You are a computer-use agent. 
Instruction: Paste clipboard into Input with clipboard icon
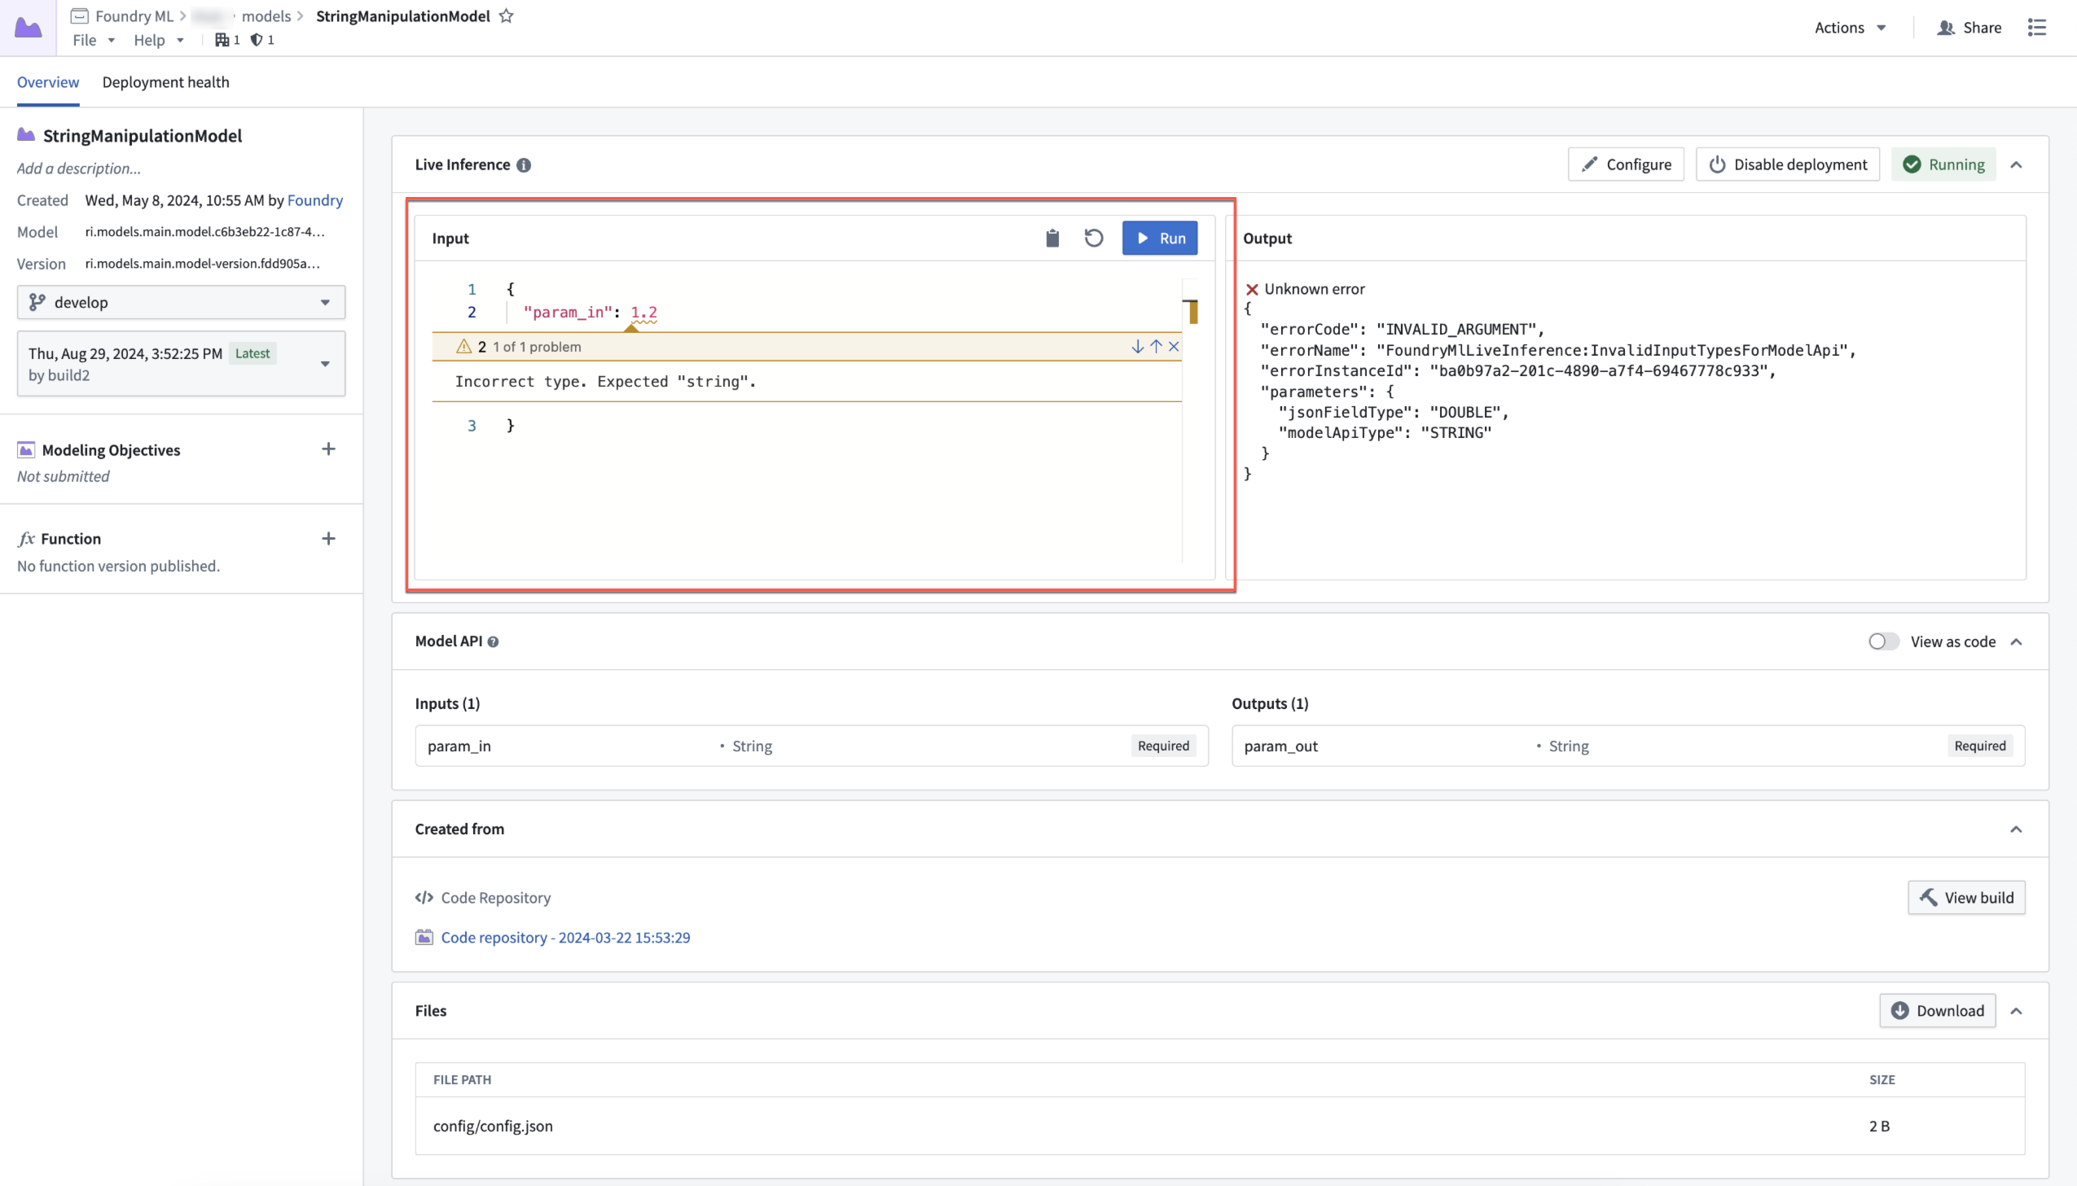[1052, 238]
